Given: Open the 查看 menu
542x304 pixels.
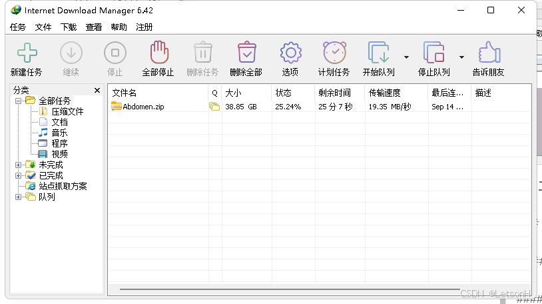Looking at the screenshot, I should [94, 27].
